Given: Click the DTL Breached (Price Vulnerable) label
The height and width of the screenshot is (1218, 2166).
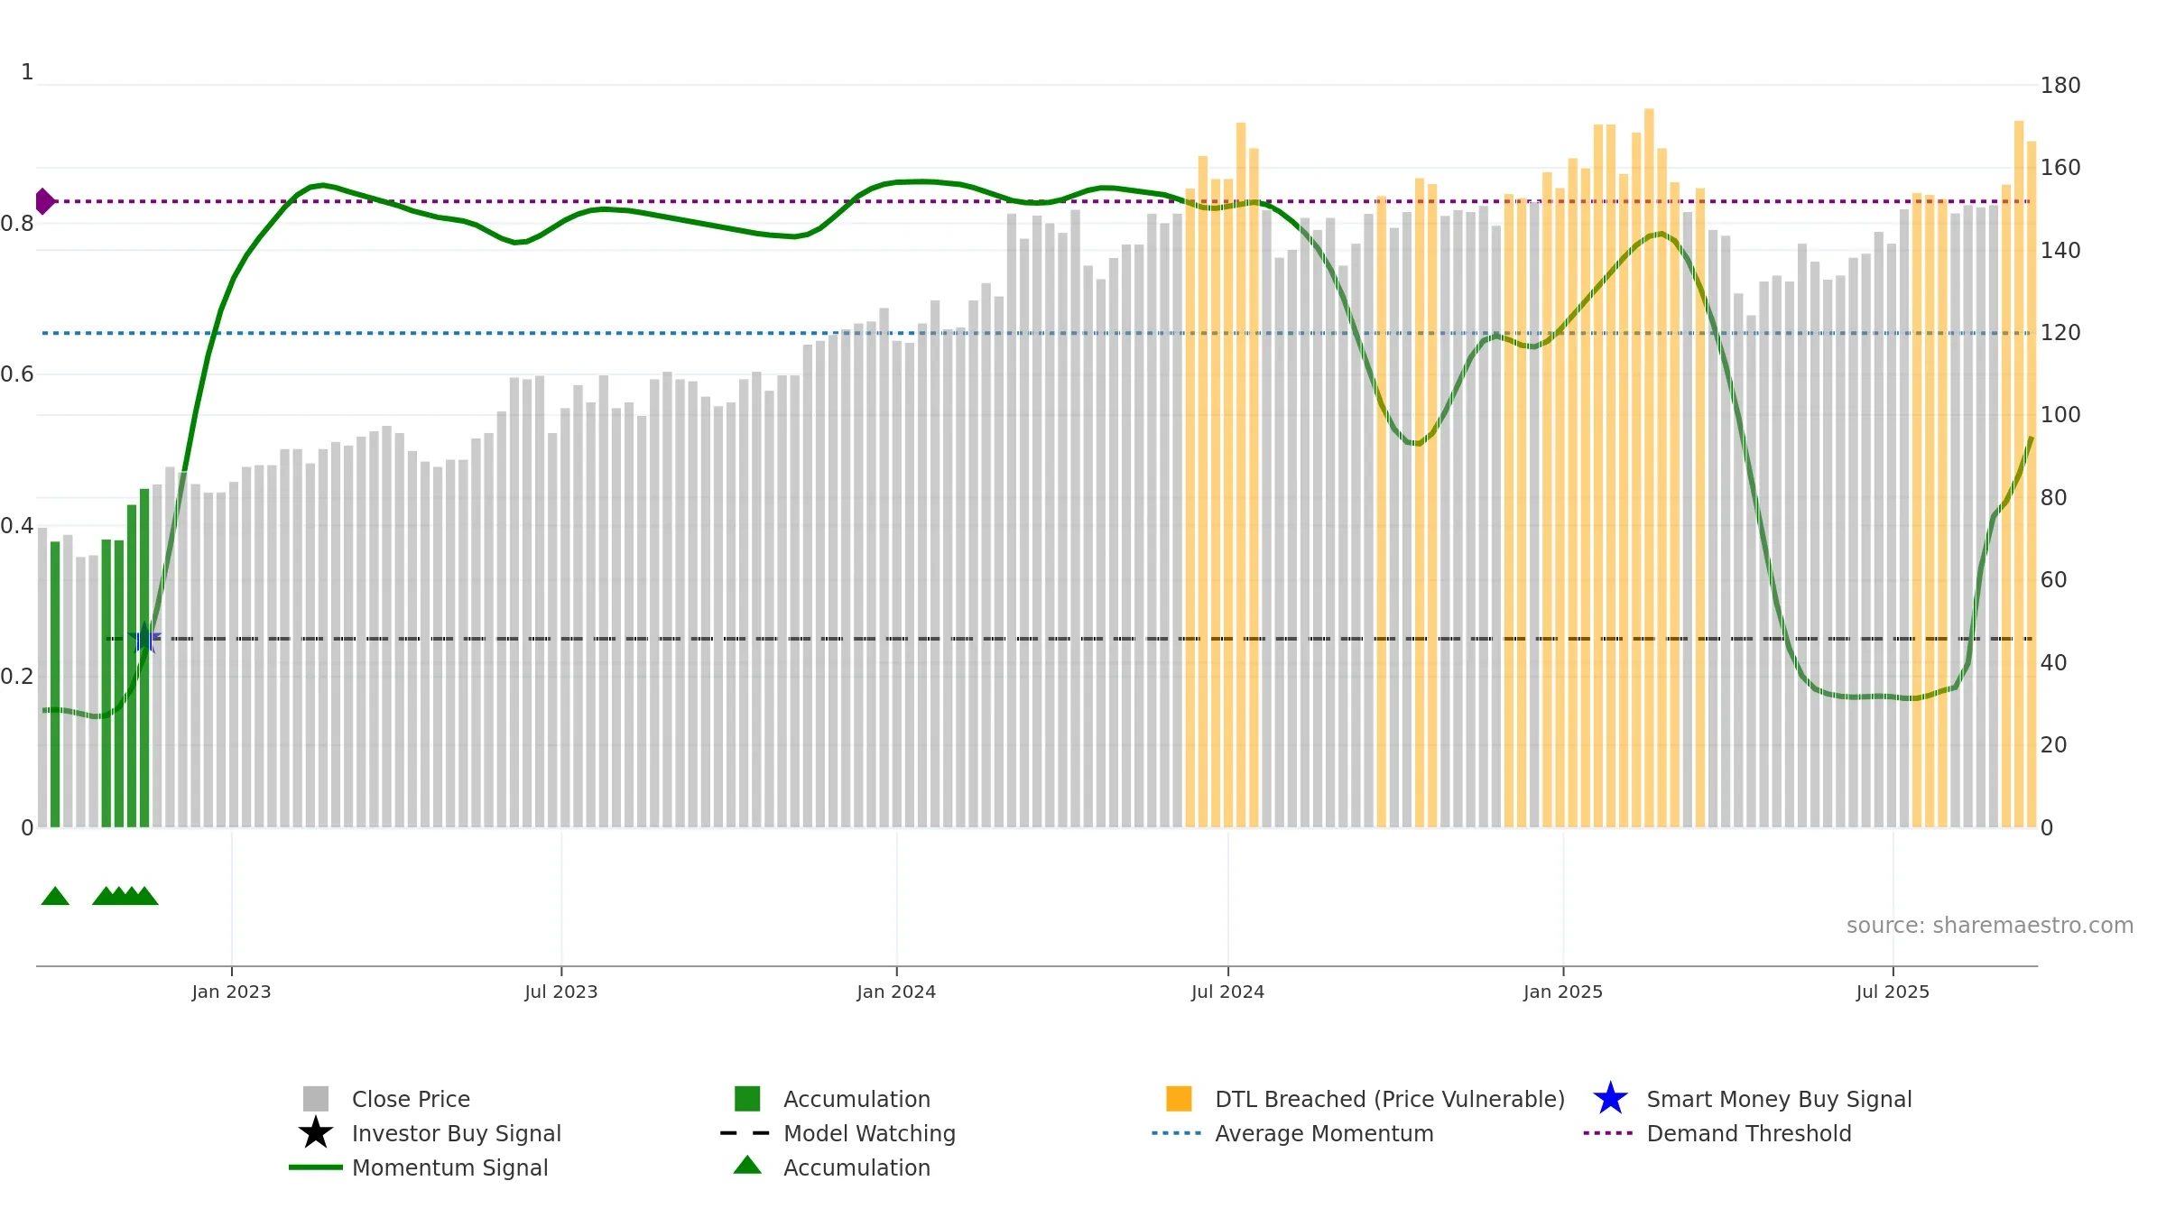Looking at the screenshot, I should (1390, 1099).
